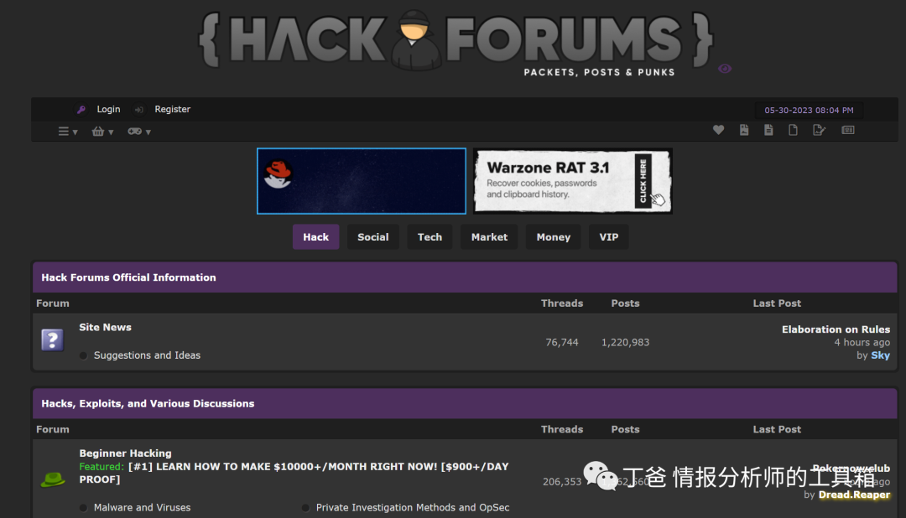Open Malware and Viruses subforum
906x518 pixels.
coord(142,508)
